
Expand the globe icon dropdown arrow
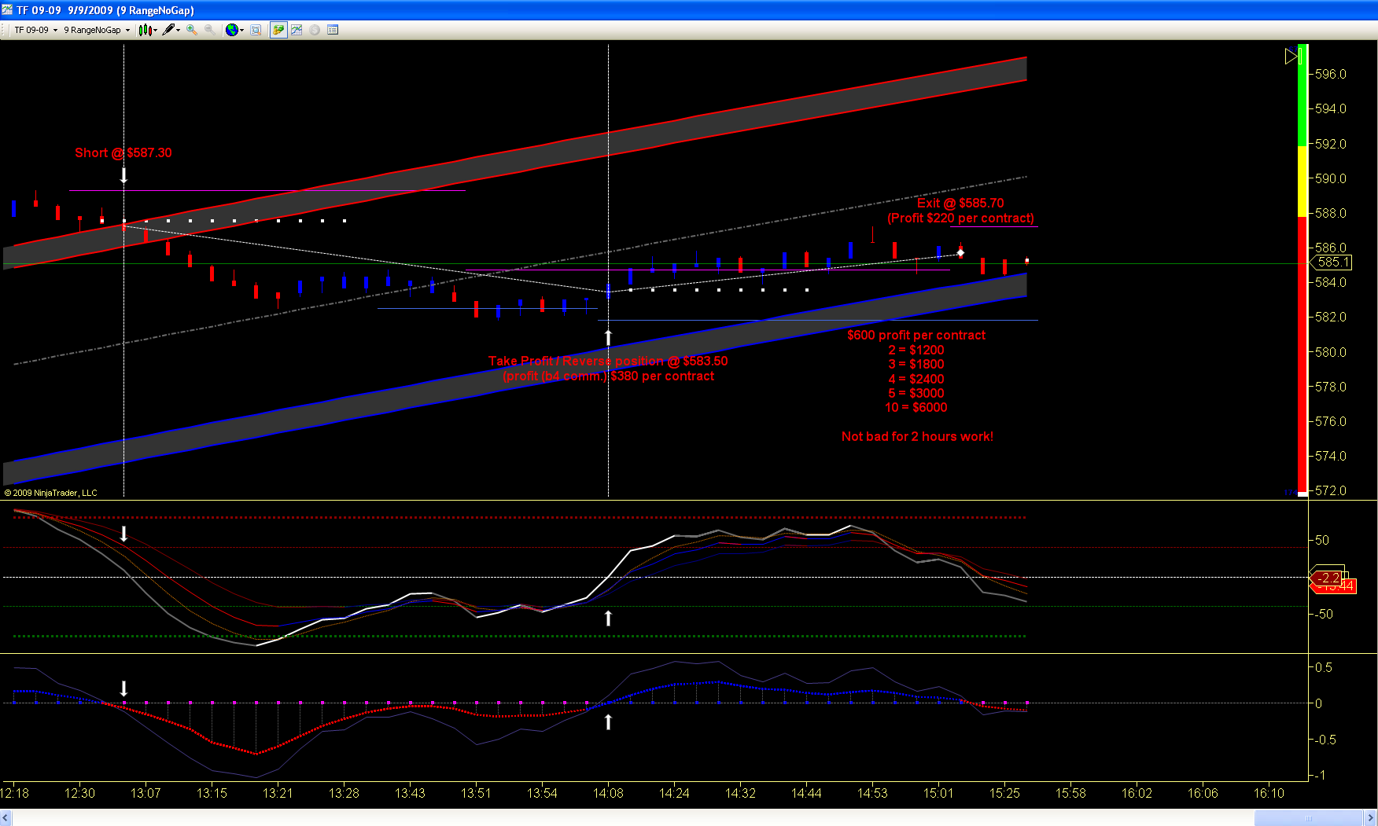click(x=241, y=30)
